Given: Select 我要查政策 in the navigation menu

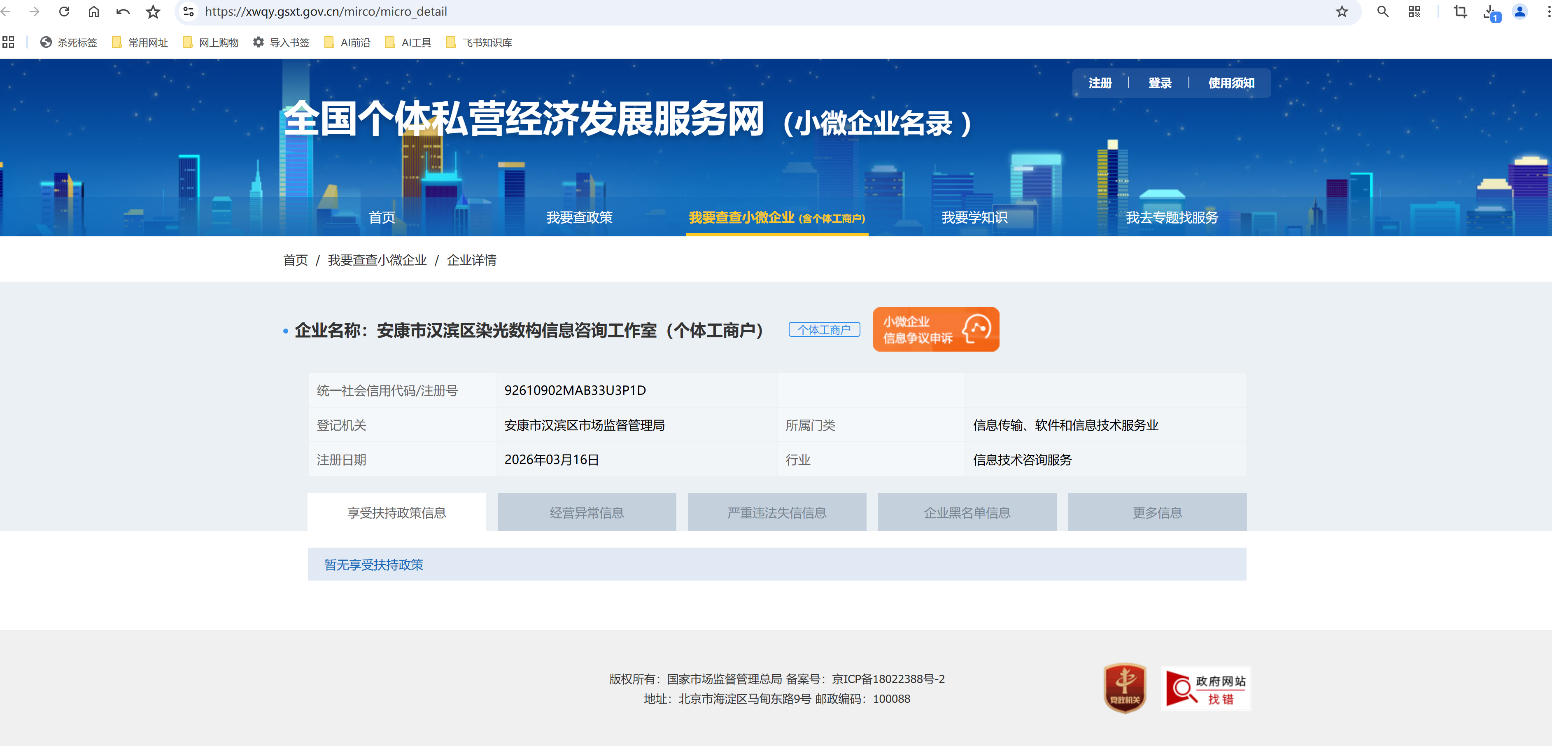Looking at the screenshot, I should click(579, 217).
